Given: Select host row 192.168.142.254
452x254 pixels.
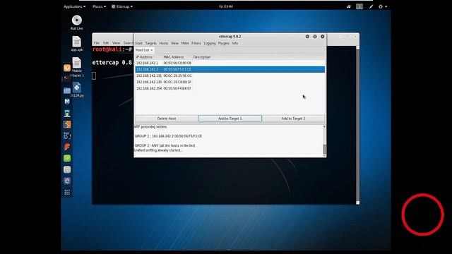Looking at the screenshot, I should (230, 88).
